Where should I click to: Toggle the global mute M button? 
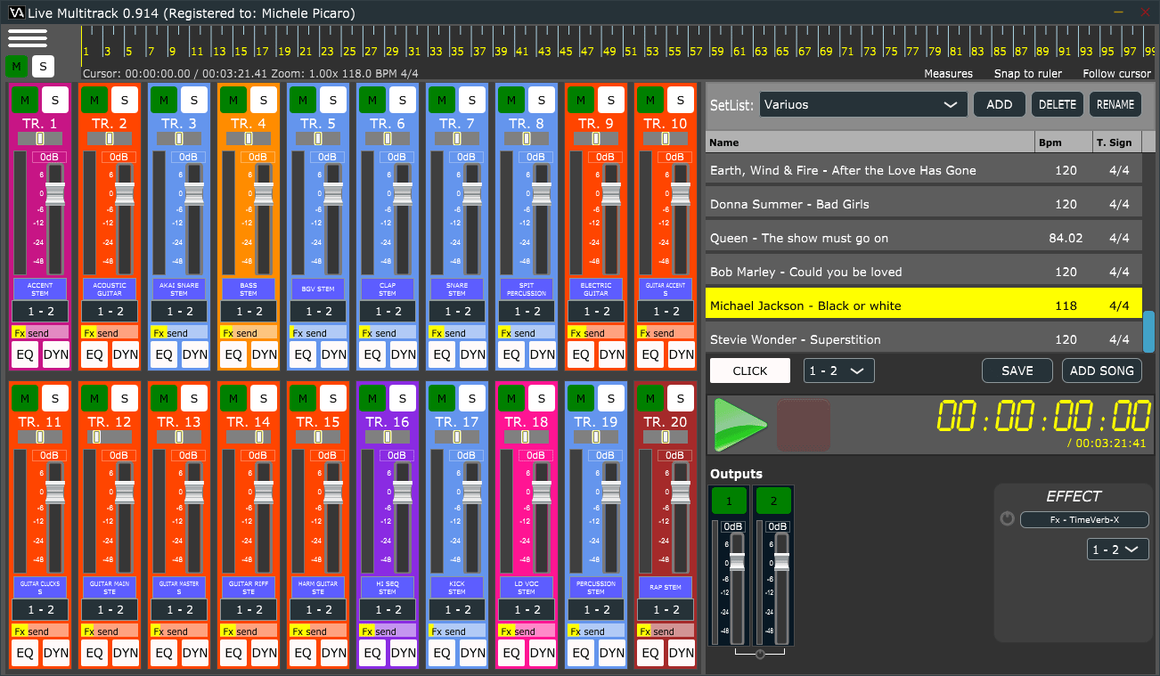(16, 66)
